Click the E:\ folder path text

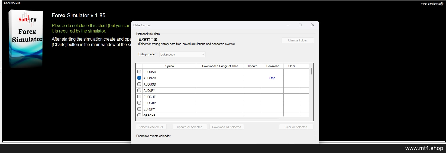coord(148,40)
